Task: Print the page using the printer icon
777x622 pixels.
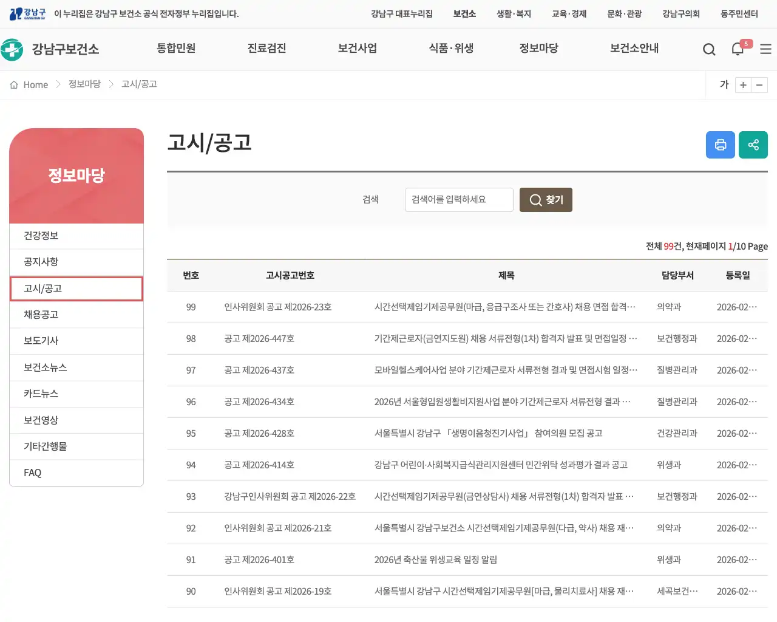Action: click(x=721, y=145)
